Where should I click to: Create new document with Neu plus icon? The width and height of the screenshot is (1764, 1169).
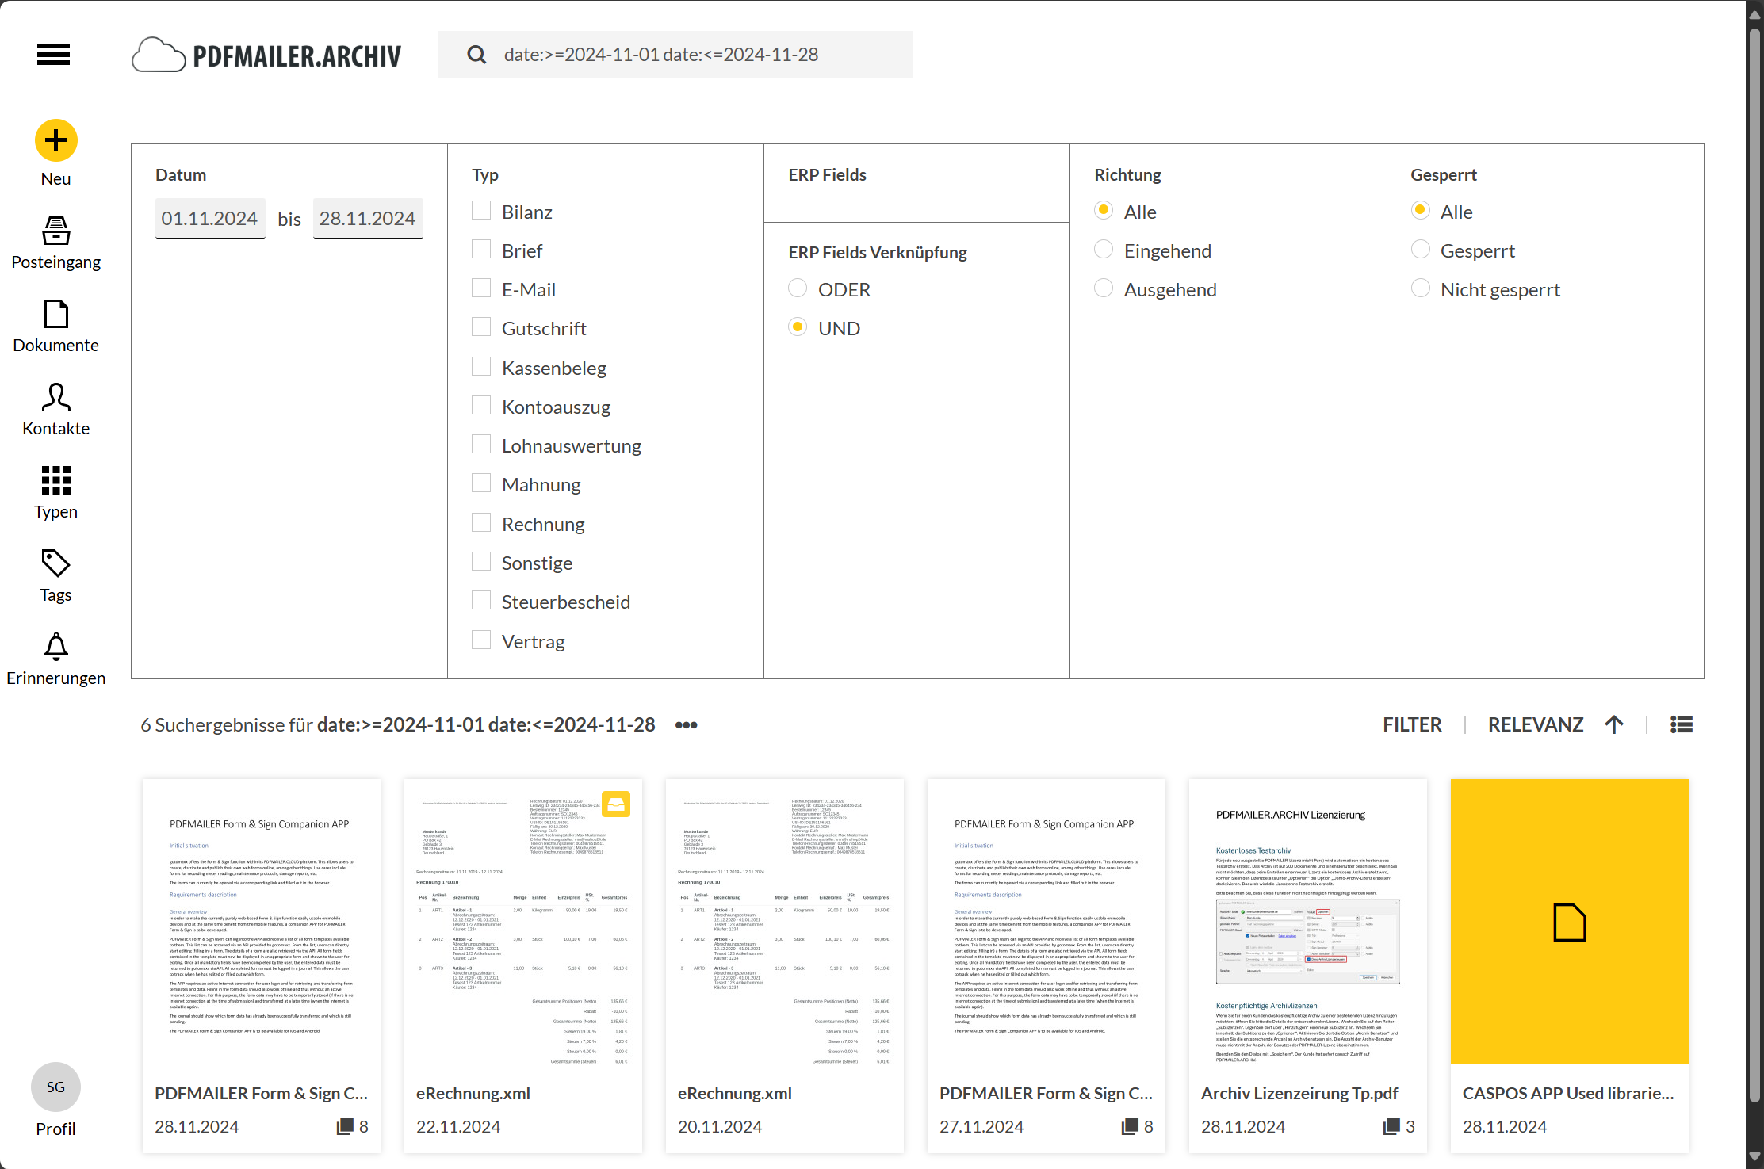click(x=55, y=141)
